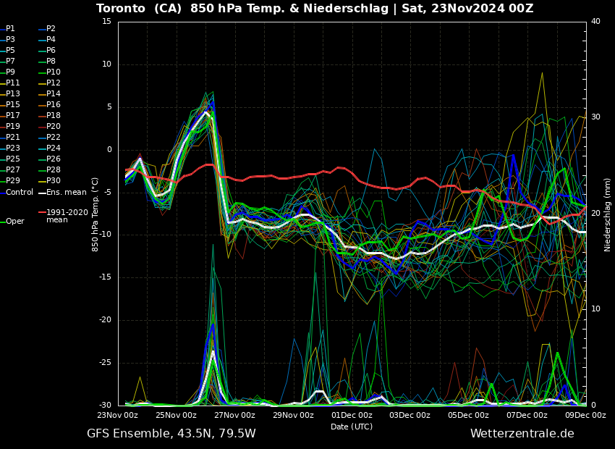Select the P20 legend entry
This screenshot has height=449, width=615.
pos(54,127)
